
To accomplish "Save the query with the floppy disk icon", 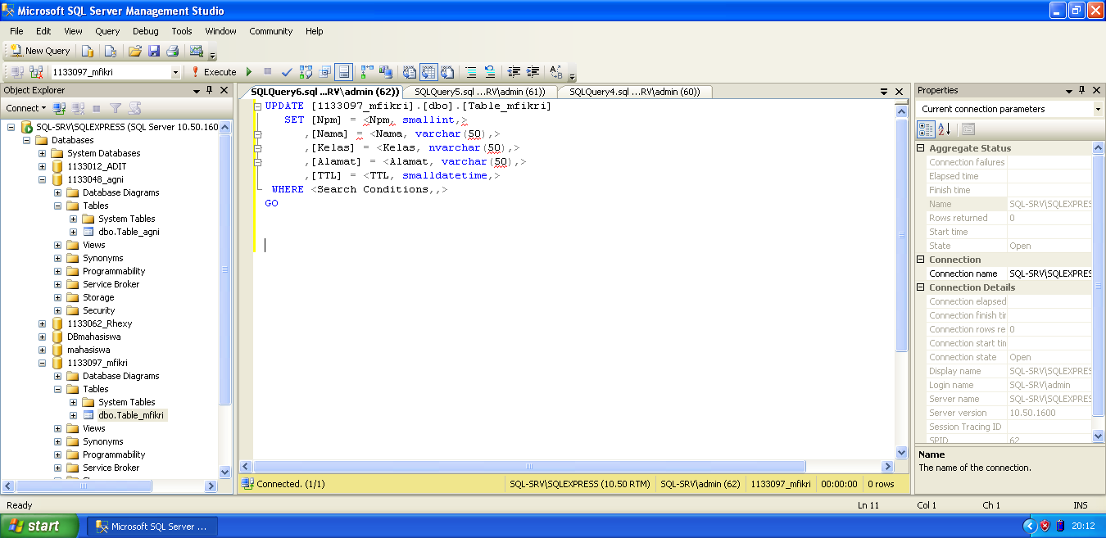I will click(x=153, y=51).
